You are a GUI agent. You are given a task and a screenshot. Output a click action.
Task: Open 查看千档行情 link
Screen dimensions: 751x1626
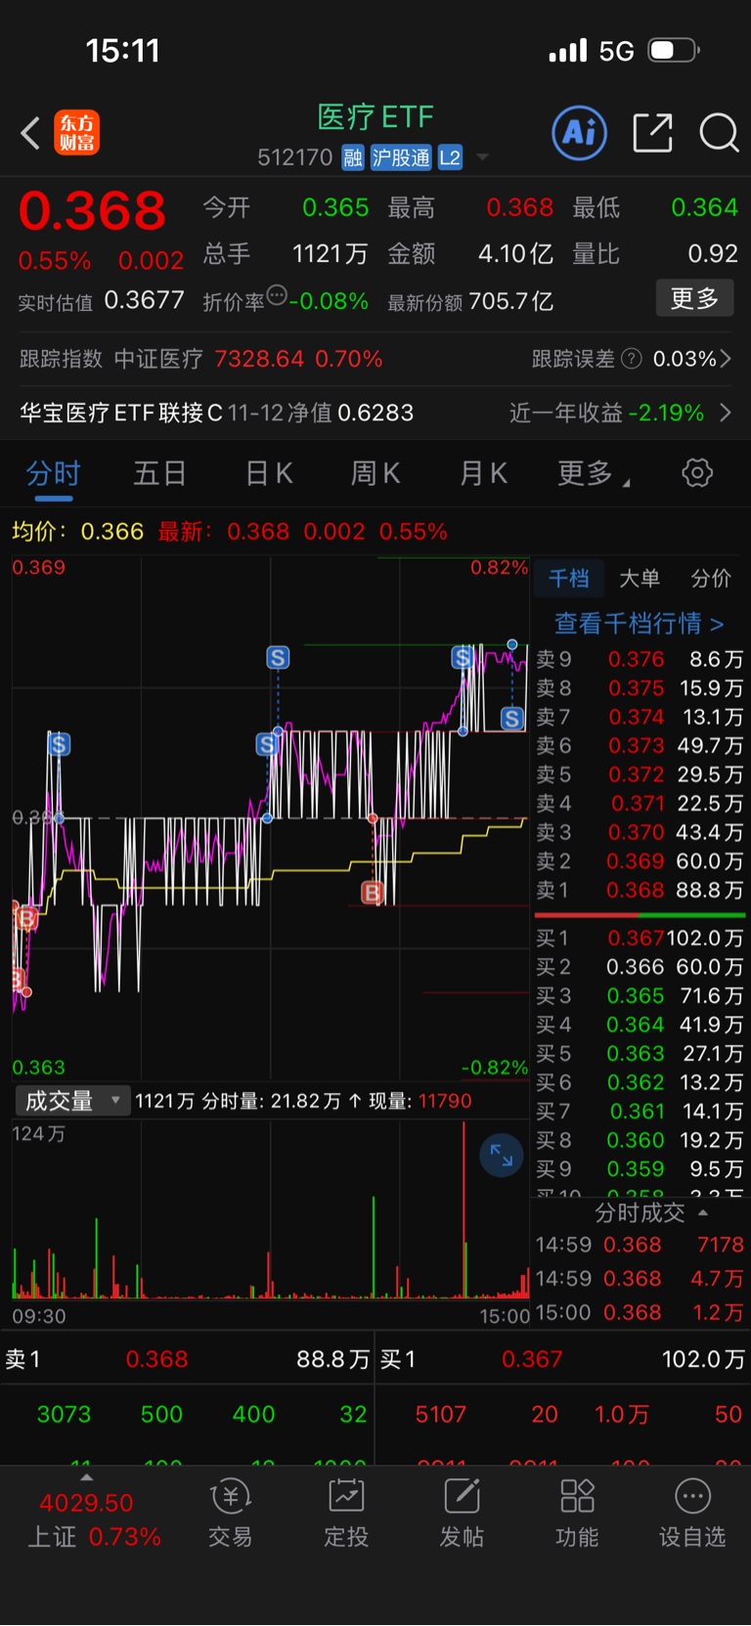point(640,623)
